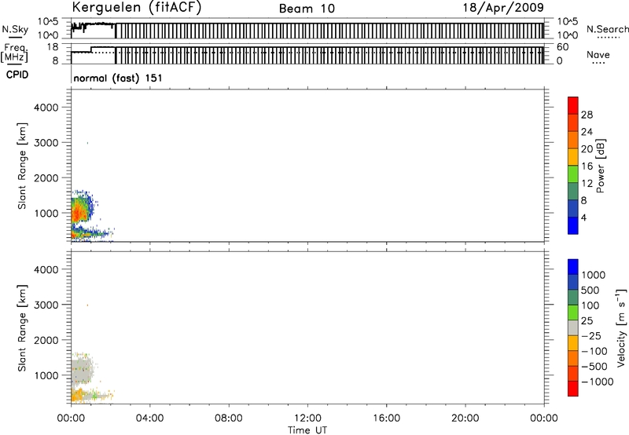Click the '60' Nave axis tick label
Viewport: 629px width, 435px height.
(x=562, y=47)
